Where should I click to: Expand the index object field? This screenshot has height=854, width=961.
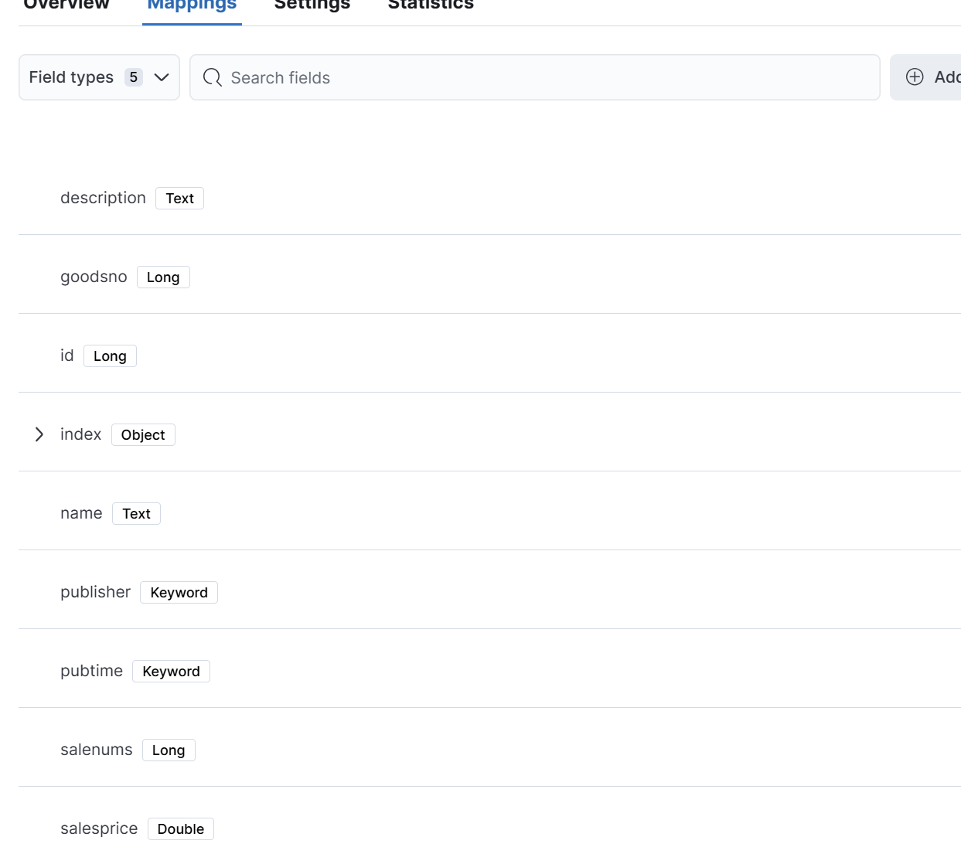click(39, 434)
